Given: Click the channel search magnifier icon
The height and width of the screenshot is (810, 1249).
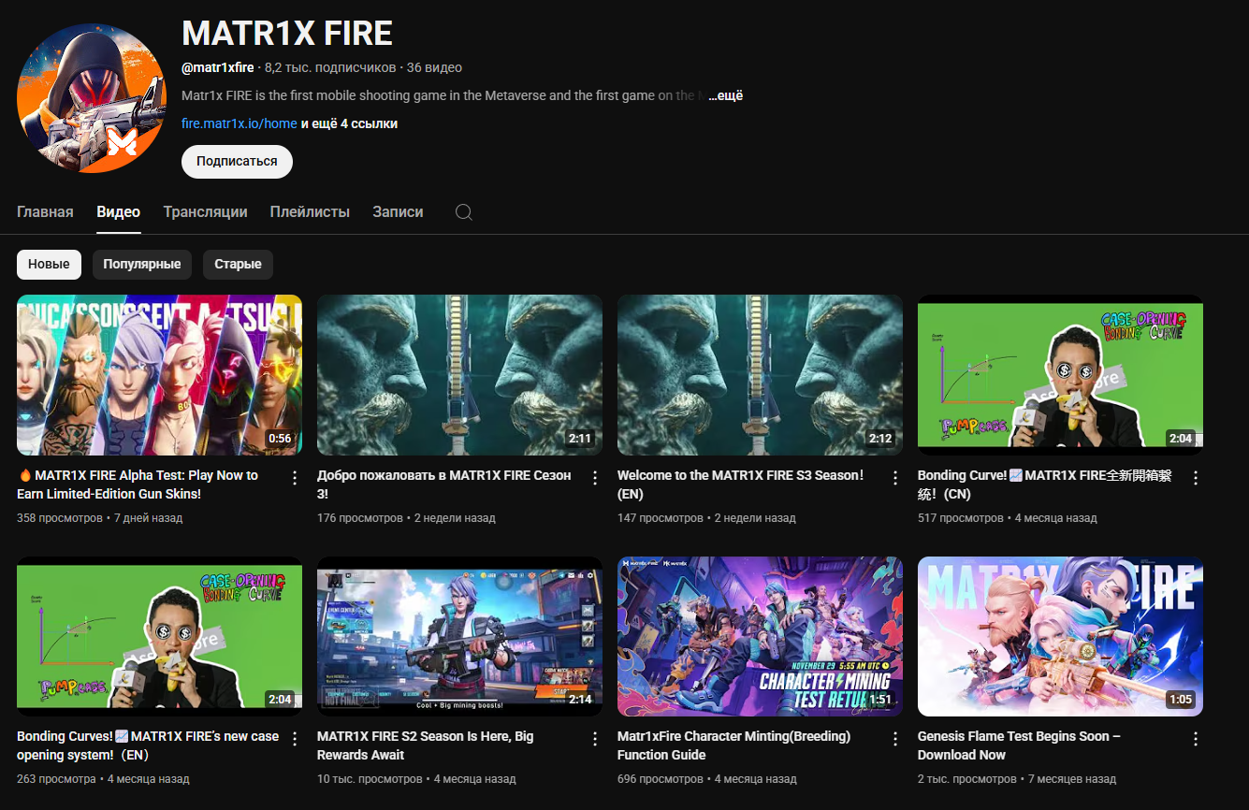Looking at the screenshot, I should (x=463, y=212).
